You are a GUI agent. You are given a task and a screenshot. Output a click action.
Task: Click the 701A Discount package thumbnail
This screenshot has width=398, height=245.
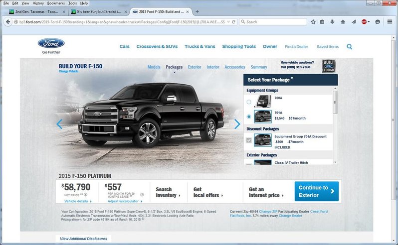point(263,140)
